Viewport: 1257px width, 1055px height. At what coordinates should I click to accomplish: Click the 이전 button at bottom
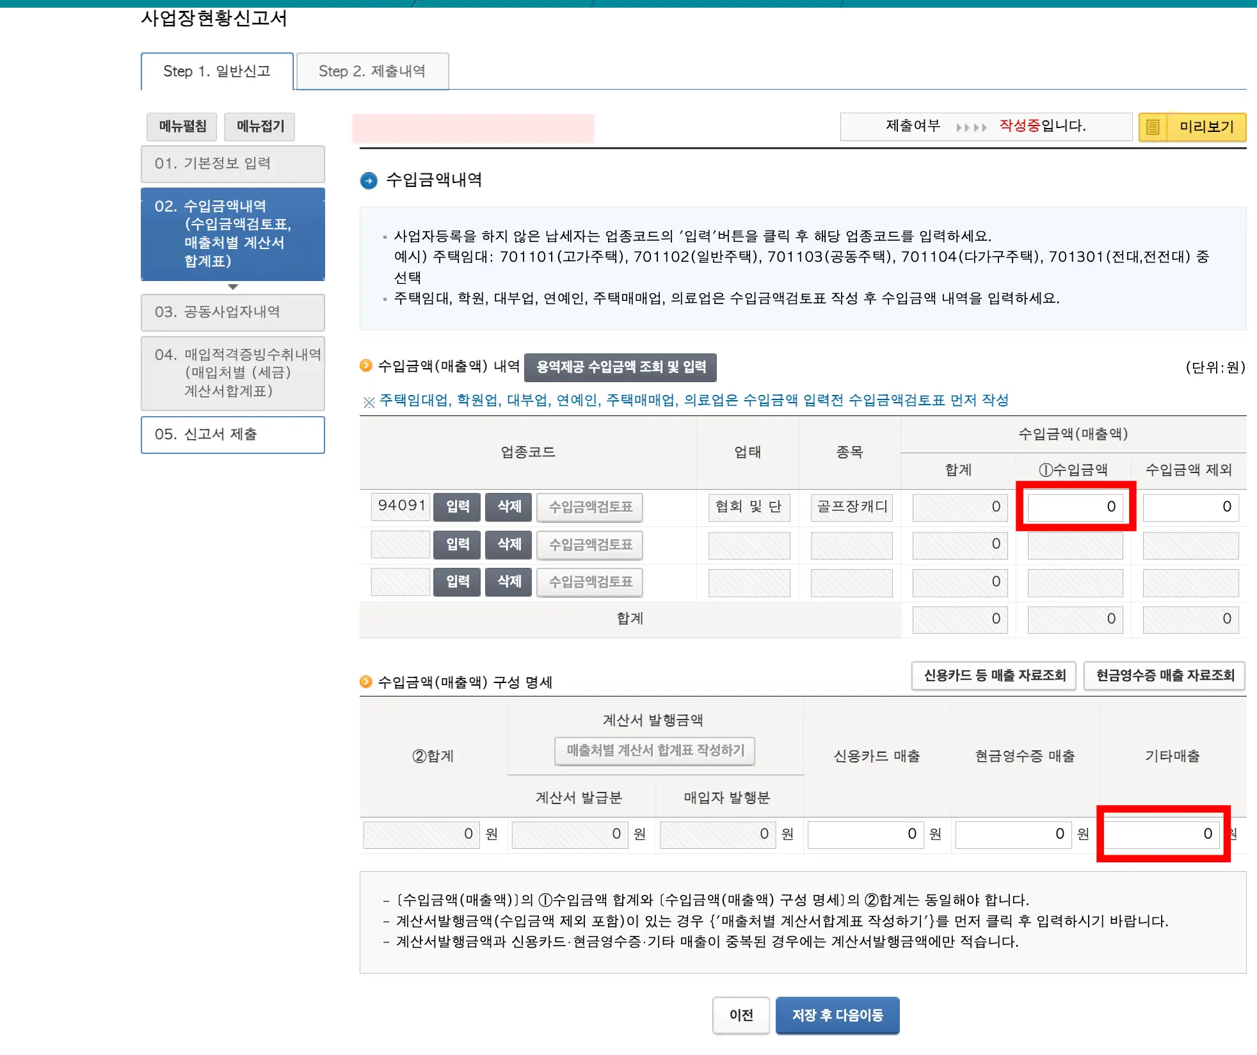click(x=741, y=1015)
